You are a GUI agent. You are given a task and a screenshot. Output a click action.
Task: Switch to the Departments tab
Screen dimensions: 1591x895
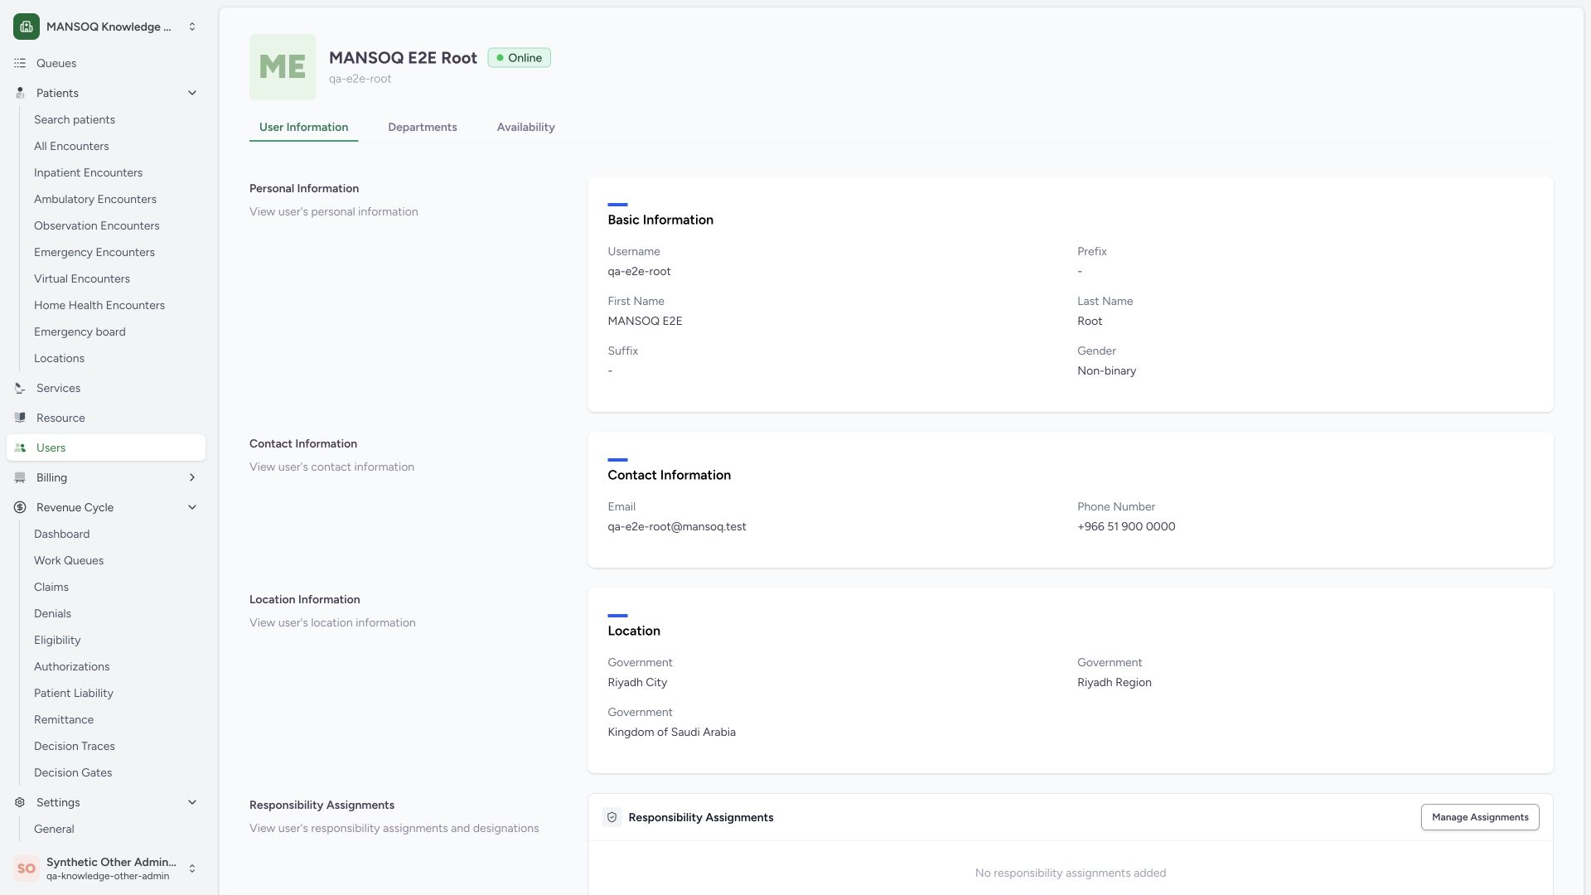tap(423, 127)
